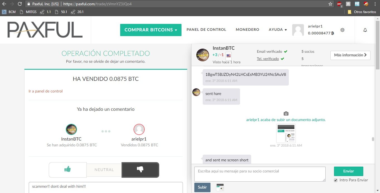
Task: Open settings with the gear icon
Action: [343, 30]
